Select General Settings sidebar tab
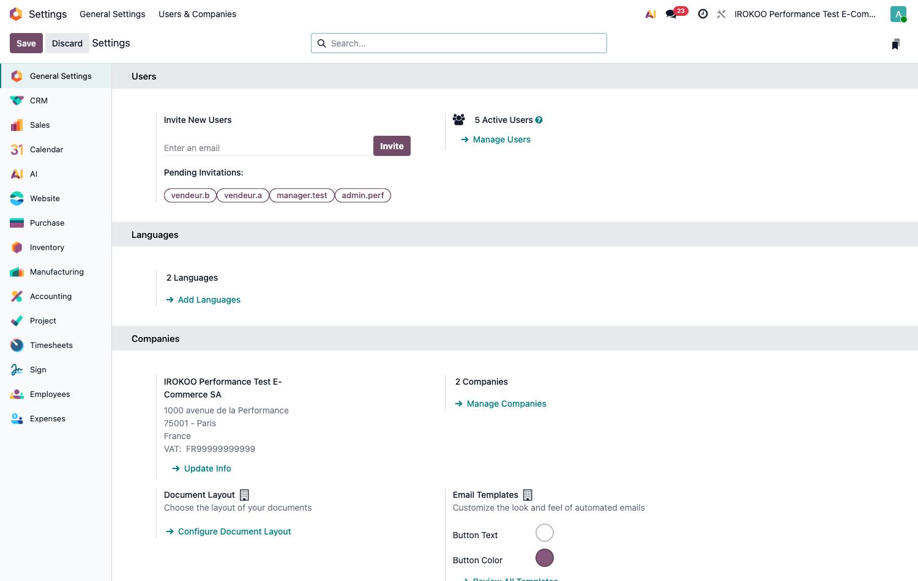The height and width of the screenshot is (581, 918). click(56, 76)
